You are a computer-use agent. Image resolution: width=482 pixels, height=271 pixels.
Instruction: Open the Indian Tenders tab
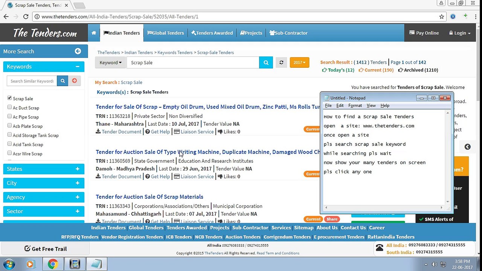click(x=122, y=33)
